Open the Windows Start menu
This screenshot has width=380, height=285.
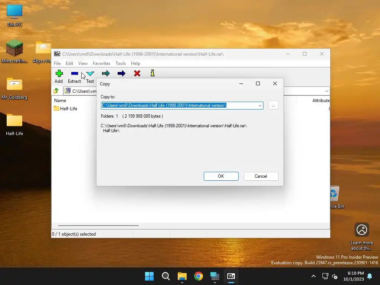(x=149, y=276)
